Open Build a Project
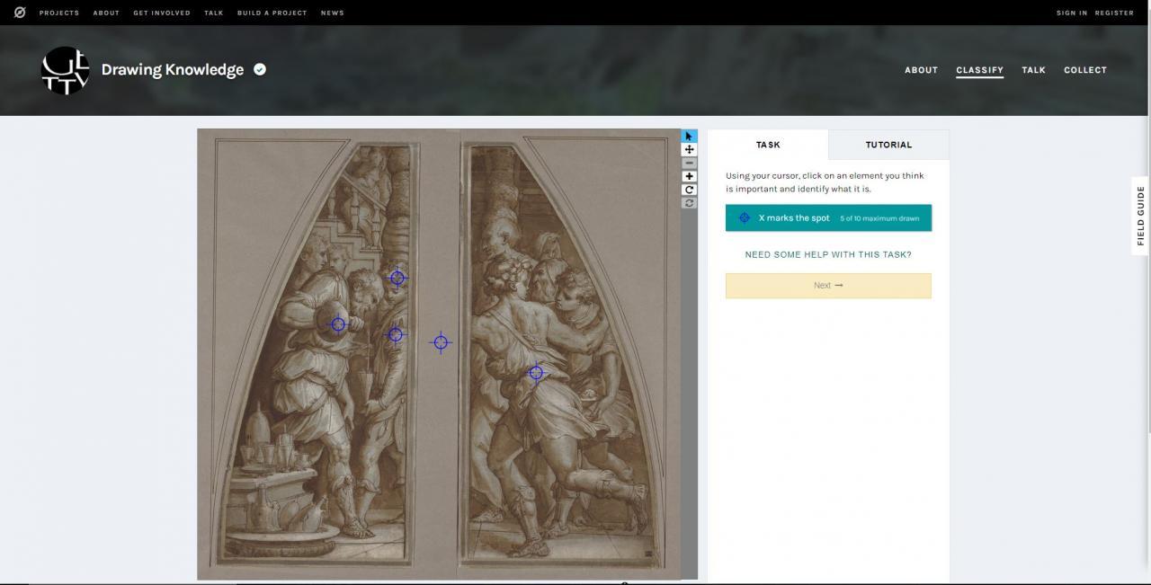Screen dimensions: 1151x585 coord(272,13)
